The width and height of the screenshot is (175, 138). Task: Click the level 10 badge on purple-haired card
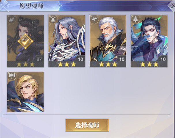click(80, 59)
